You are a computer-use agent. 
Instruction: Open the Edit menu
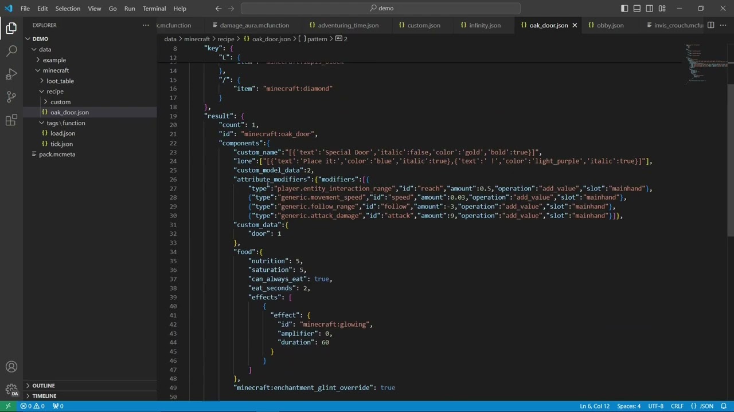pos(42,9)
